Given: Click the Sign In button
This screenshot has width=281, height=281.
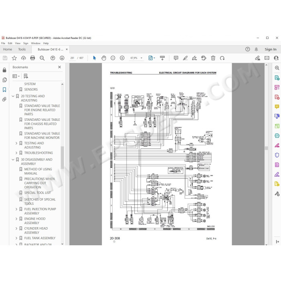Looking at the screenshot, I should click(271, 49).
